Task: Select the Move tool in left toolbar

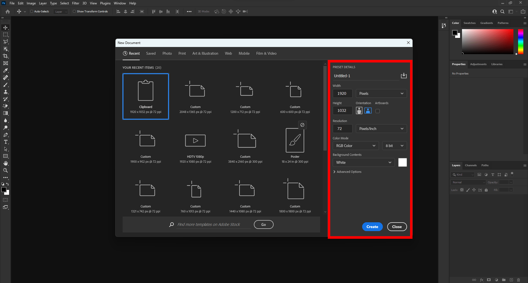Action: tap(5, 27)
